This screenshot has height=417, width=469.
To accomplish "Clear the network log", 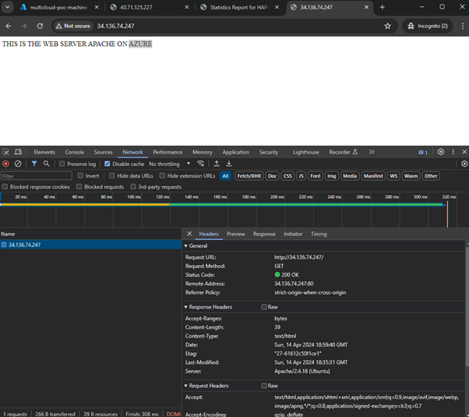I will (18, 164).
